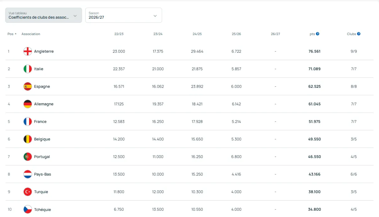This screenshot has height=217, width=379.
Task: Click the Germany flag icon
Action: point(28,104)
